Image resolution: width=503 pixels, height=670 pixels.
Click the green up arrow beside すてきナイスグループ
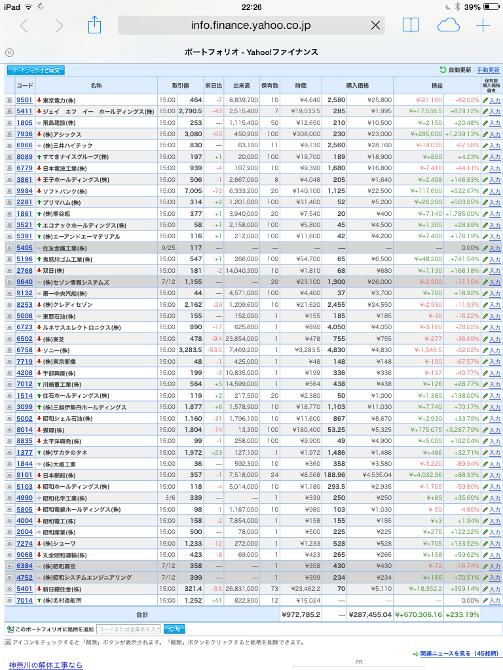pos(39,157)
